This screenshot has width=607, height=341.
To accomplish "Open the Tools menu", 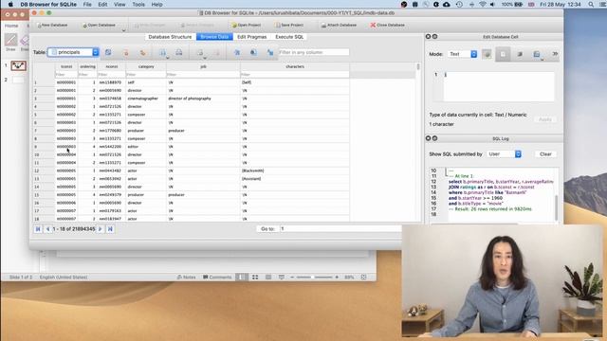I will point(138,4).
